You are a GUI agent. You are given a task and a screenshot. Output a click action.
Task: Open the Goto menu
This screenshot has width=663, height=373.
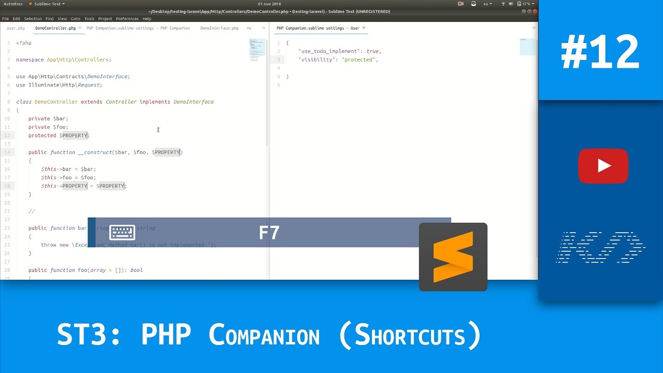pyautogui.click(x=76, y=18)
